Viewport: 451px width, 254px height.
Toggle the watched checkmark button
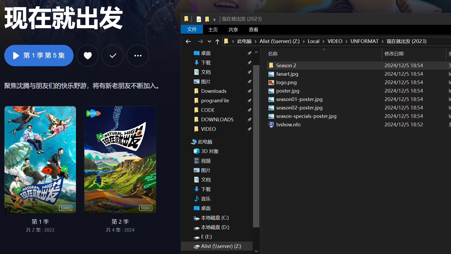click(x=113, y=55)
